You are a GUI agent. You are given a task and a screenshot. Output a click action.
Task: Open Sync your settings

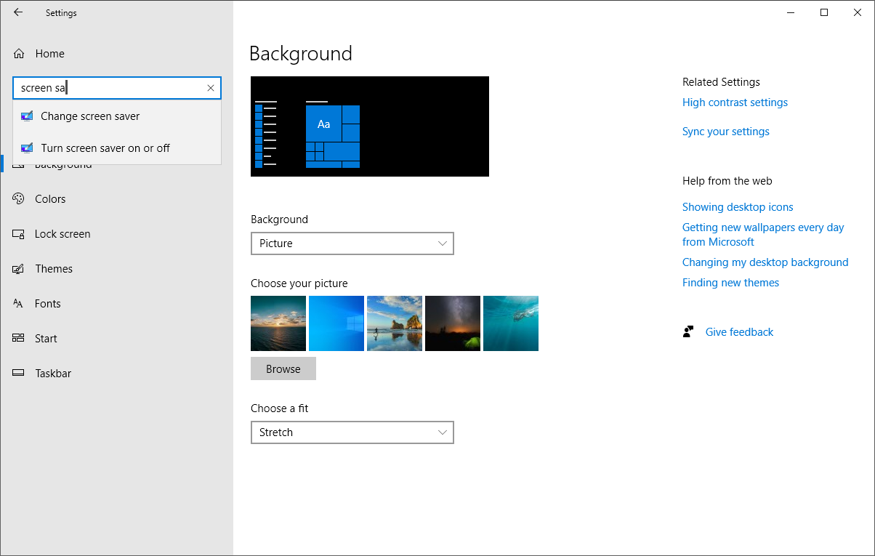click(725, 131)
